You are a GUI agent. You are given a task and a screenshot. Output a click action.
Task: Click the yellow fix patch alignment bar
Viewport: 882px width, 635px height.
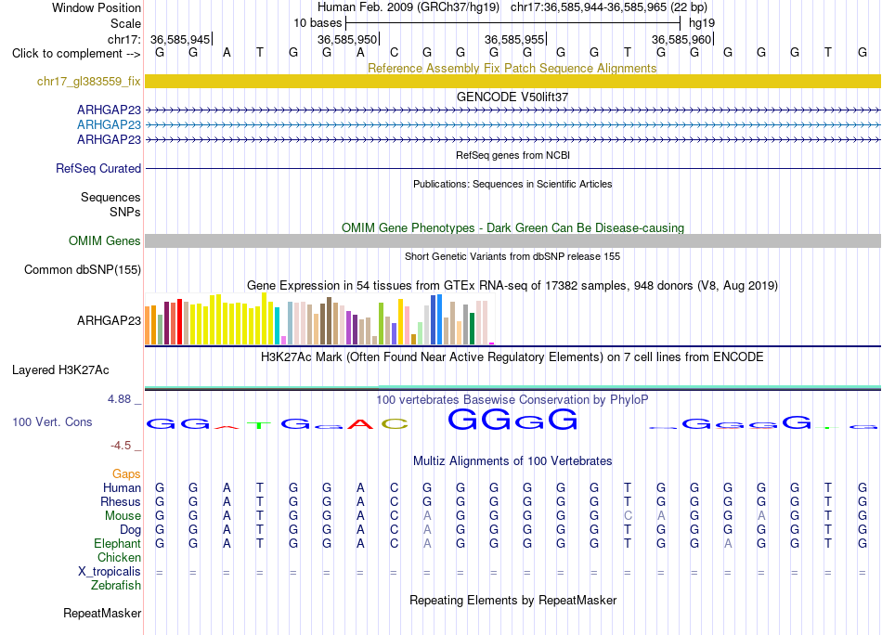point(512,81)
